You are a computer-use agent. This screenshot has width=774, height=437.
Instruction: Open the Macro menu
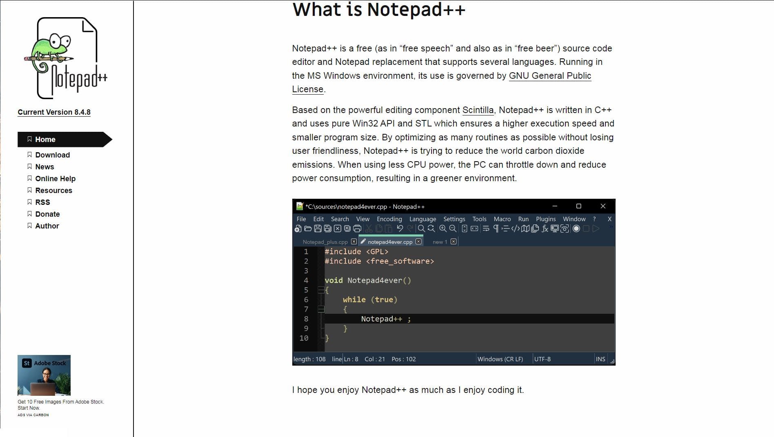point(502,219)
